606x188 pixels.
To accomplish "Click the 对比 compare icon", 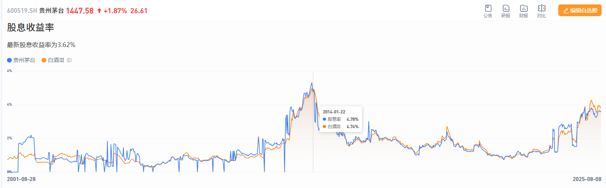I will pos(541,11).
